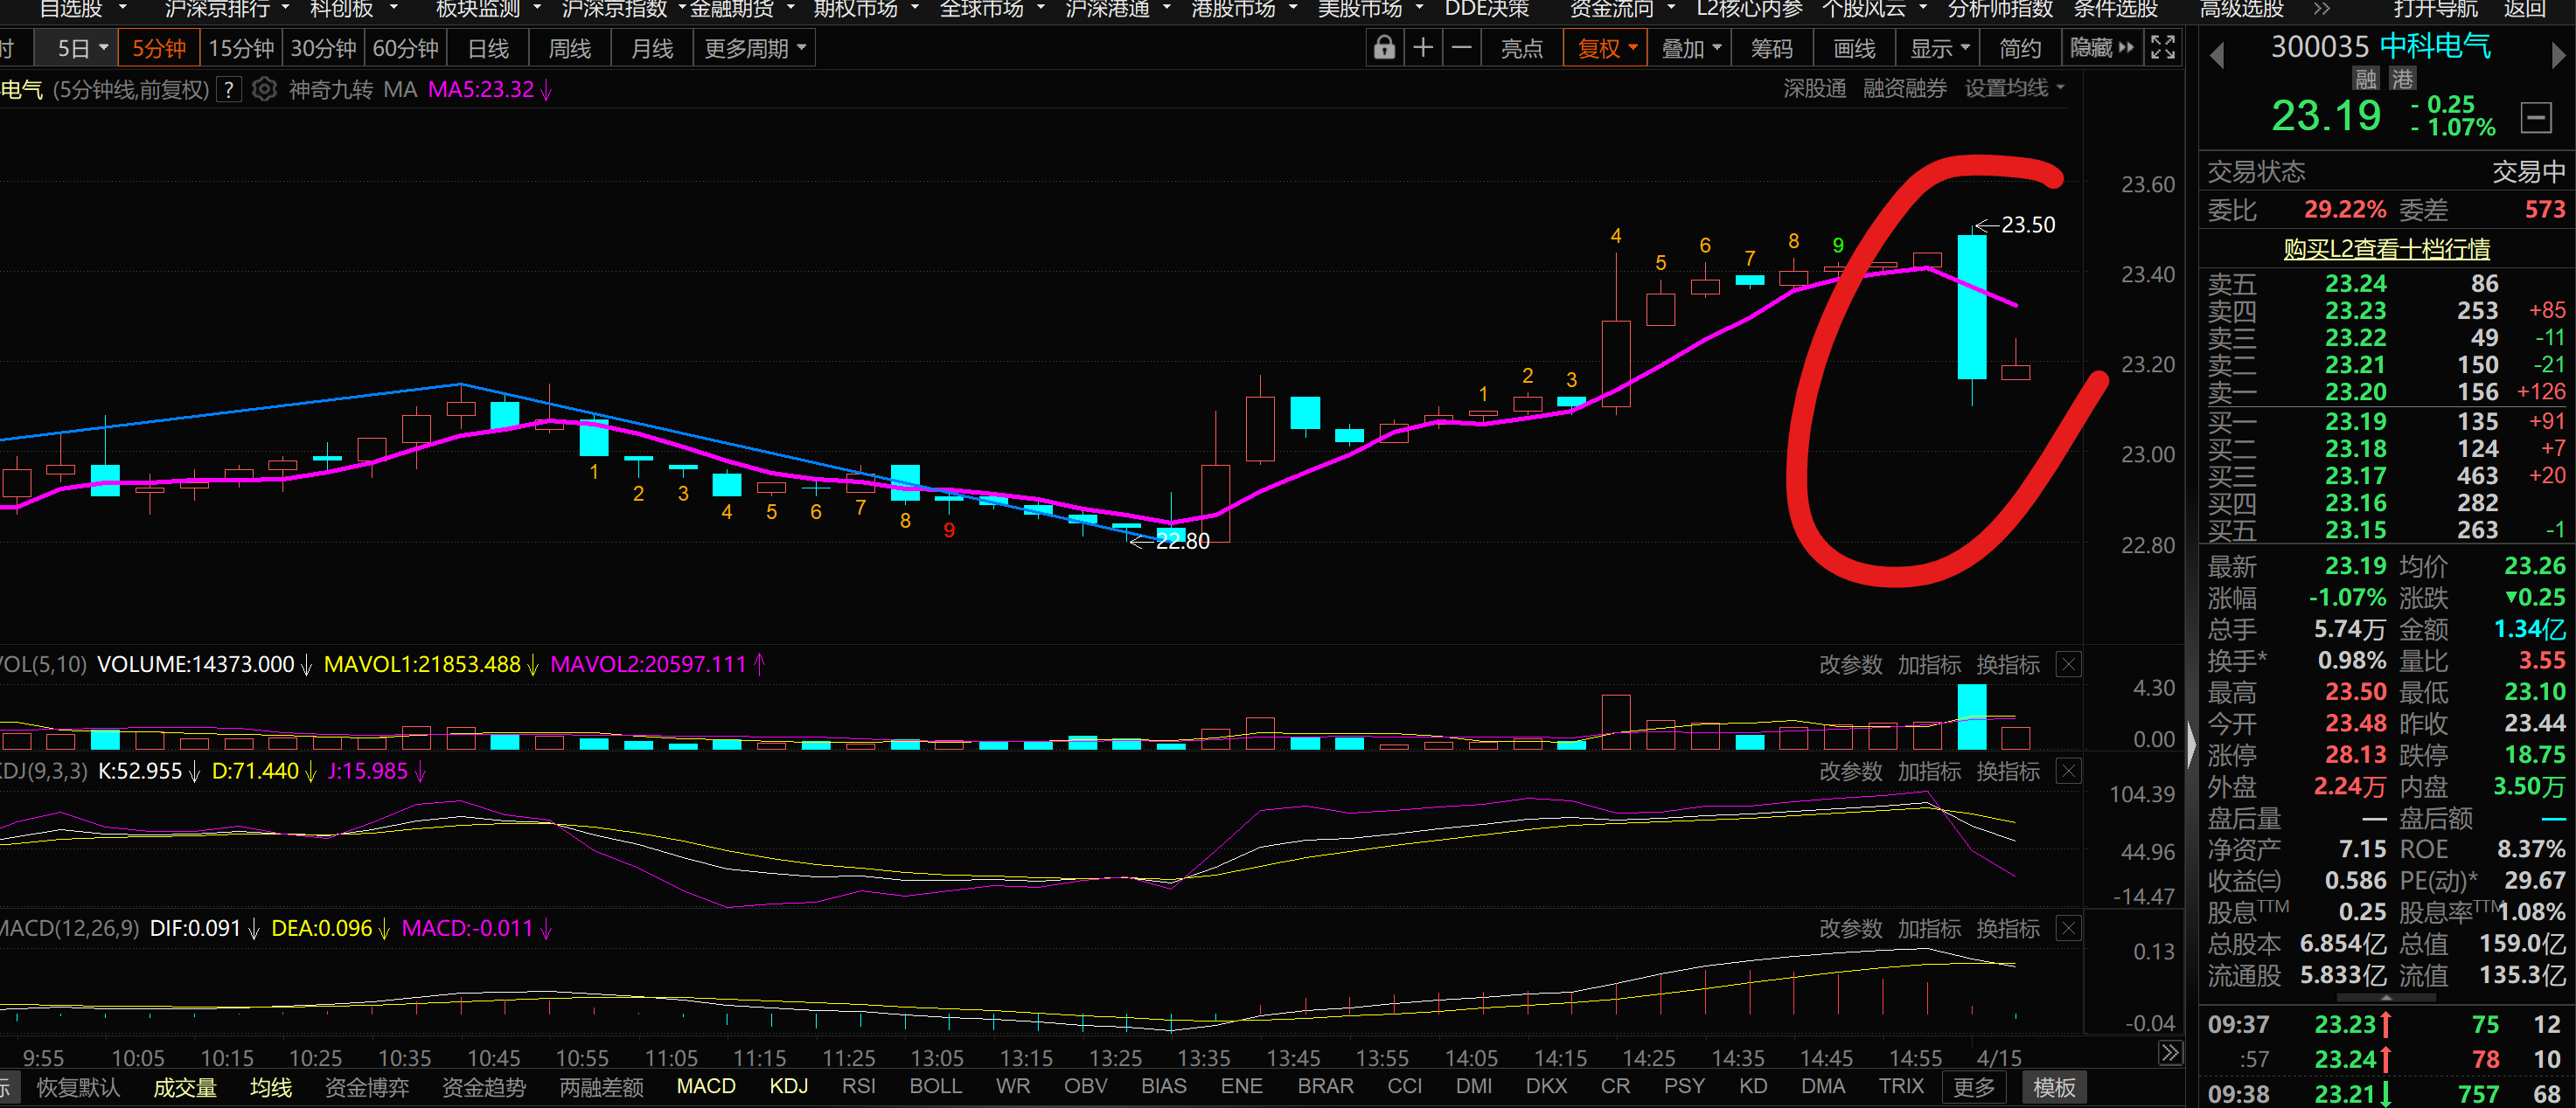2576x1108 pixels.
Task: Click scroll-right arrows at timeline end
Action: pyautogui.click(x=2169, y=1053)
